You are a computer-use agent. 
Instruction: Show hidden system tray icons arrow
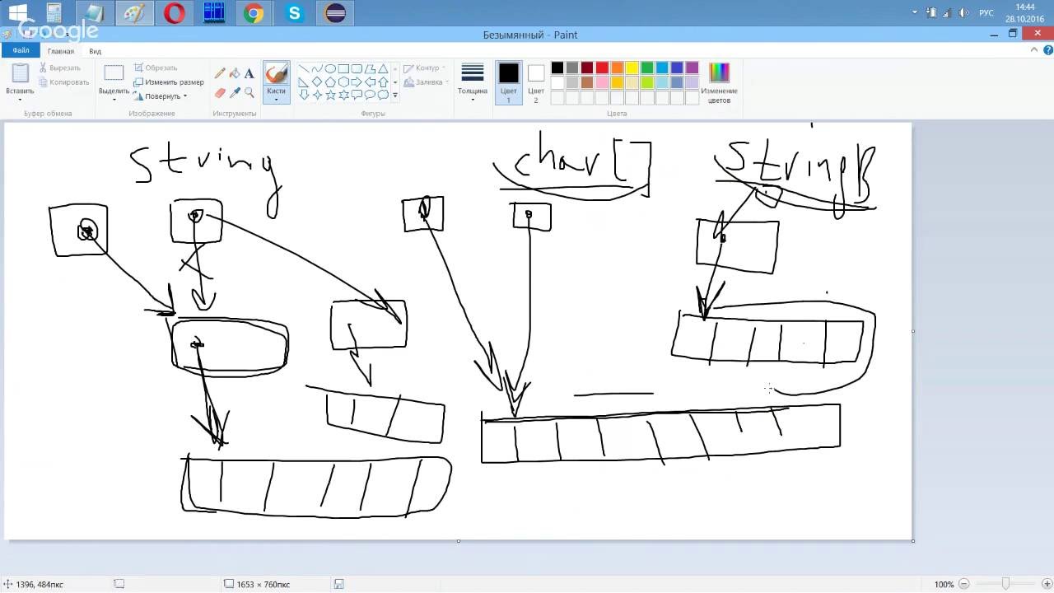[915, 13]
